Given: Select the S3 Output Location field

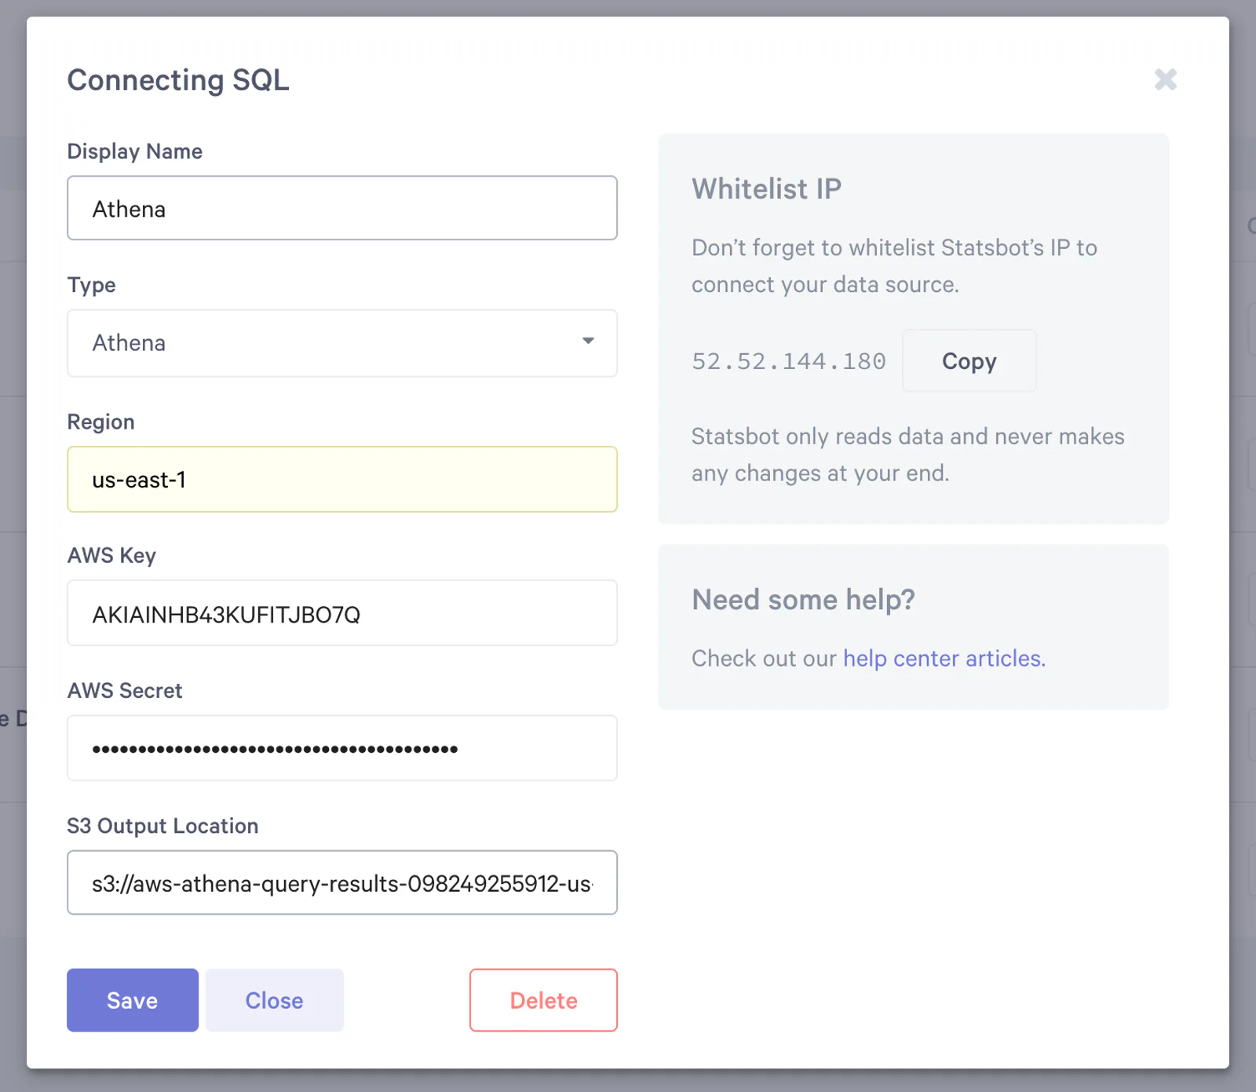Looking at the screenshot, I should point(342,882).
